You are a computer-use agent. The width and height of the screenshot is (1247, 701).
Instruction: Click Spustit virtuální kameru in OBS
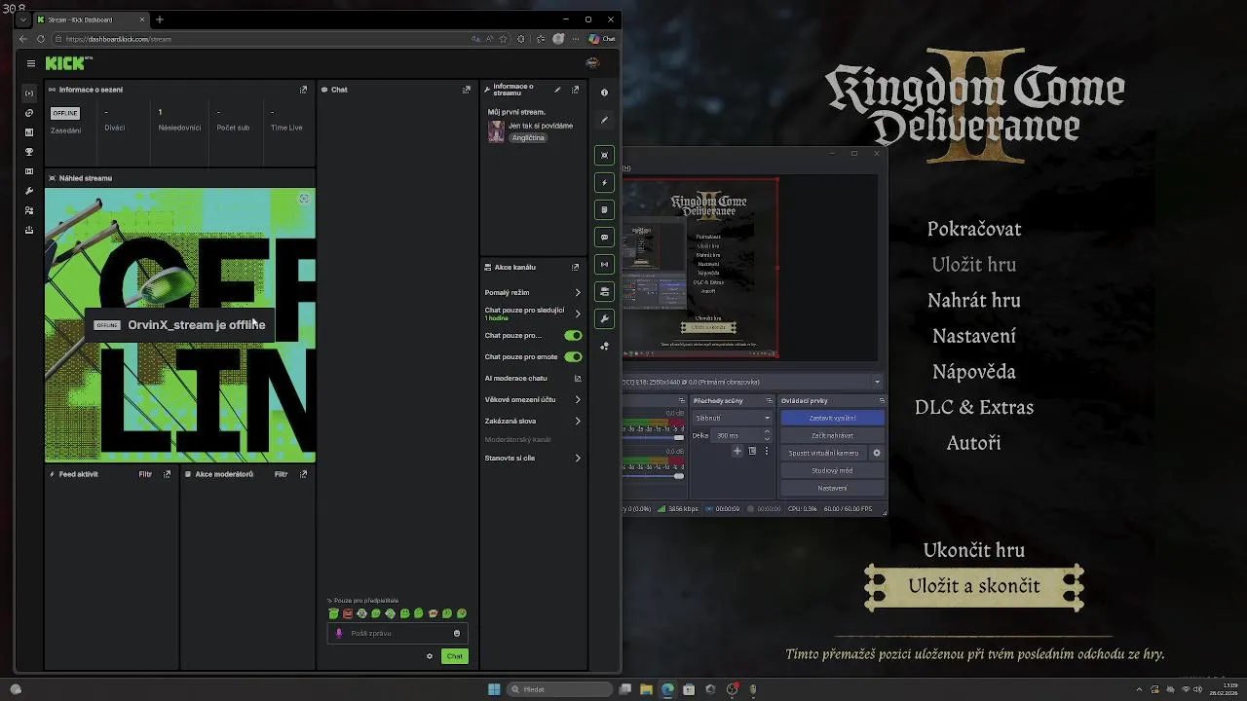tap(824, 453)
